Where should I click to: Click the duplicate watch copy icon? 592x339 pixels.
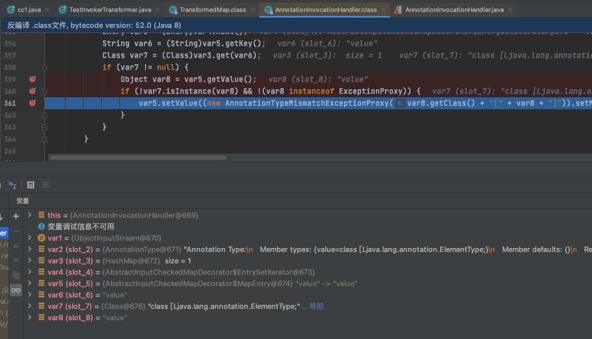click(x=16, y=275)
